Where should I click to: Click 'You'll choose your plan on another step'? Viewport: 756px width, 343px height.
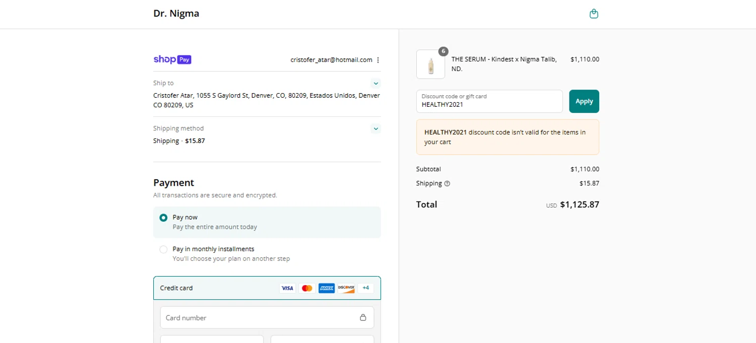[x=231, y=259]
